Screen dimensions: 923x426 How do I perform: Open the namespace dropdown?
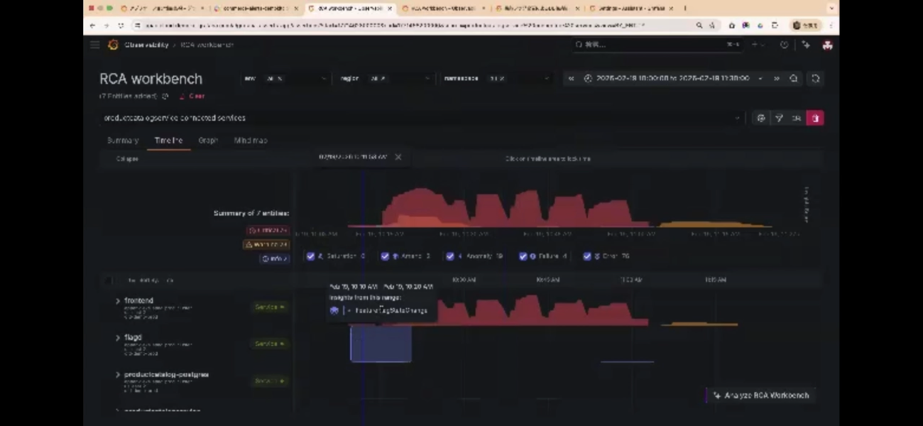point(497,79)
